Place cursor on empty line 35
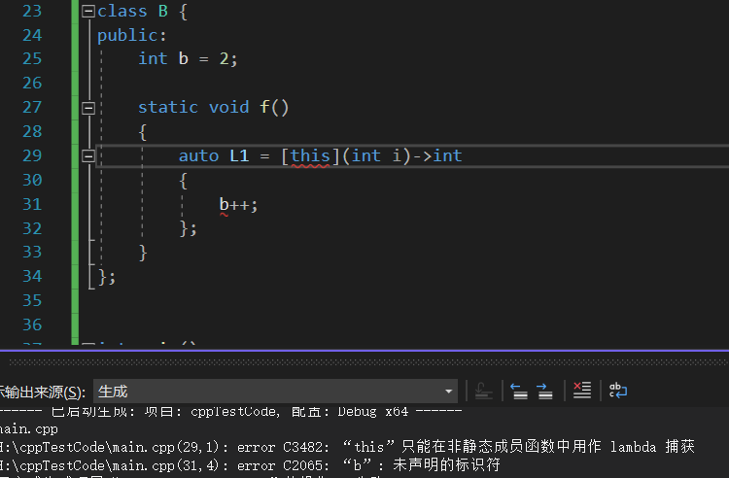Image resolution: width=729 pixels, height=478 pixels. tap(292, 300)
